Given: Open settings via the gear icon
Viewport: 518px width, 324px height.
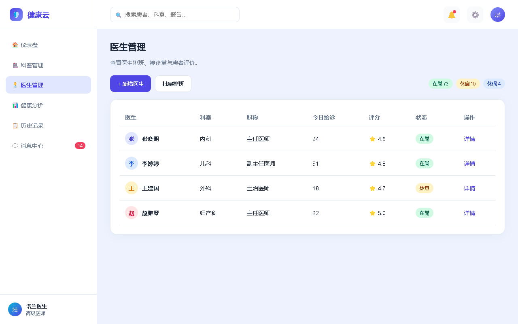Looking at the screenshot, I should click(475, 15).
